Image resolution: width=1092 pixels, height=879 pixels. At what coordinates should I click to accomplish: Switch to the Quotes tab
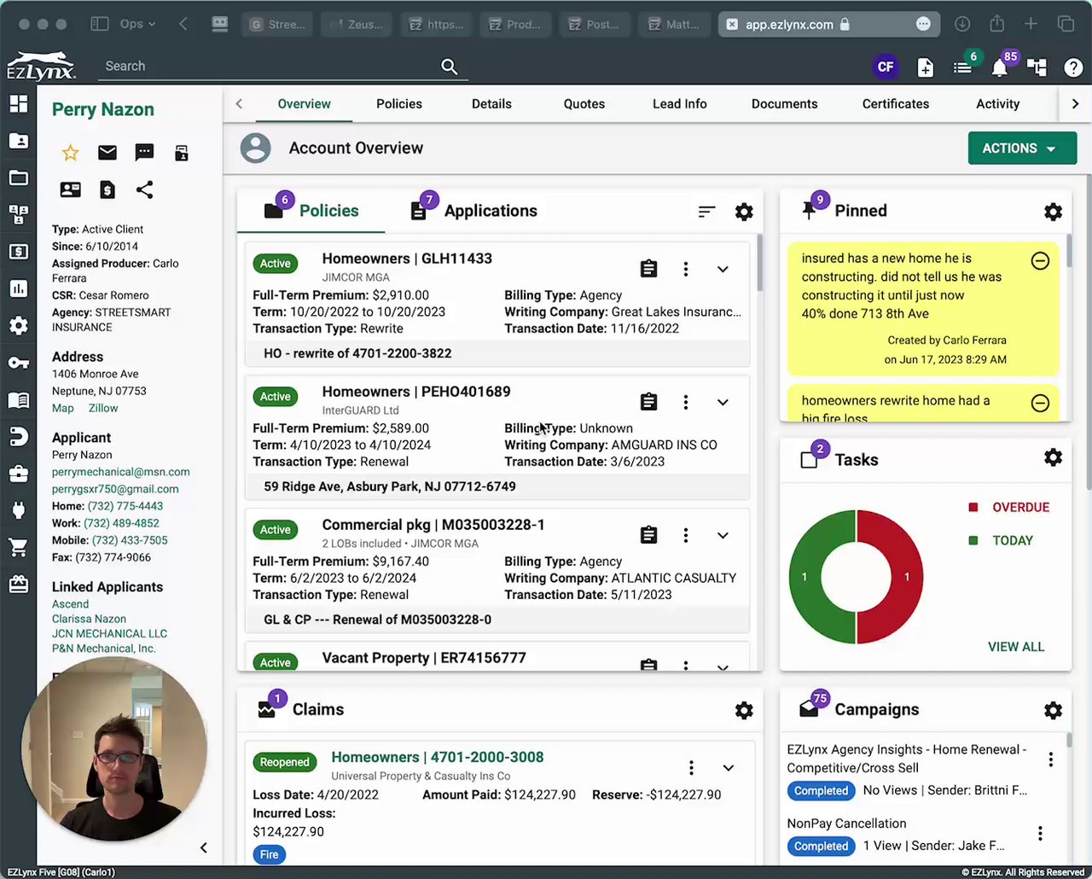tap(584, 104)
